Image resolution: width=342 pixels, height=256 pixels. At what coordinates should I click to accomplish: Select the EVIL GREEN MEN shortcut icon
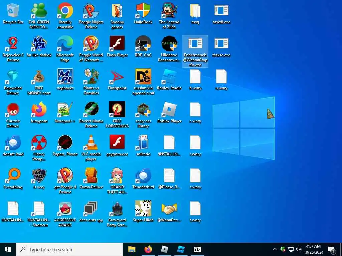click(39, 10)
